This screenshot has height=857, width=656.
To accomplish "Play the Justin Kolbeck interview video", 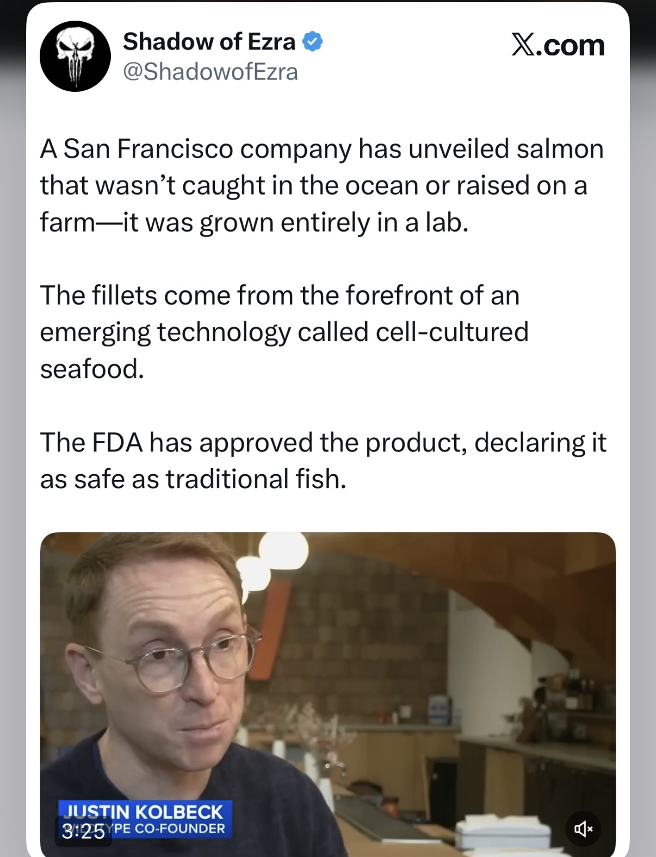I will 328,694.
